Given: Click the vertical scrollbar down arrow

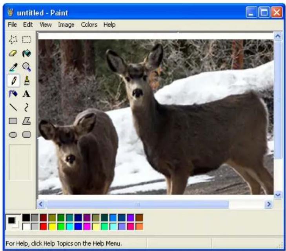Looking at the screenshot, I should [278, 195].
